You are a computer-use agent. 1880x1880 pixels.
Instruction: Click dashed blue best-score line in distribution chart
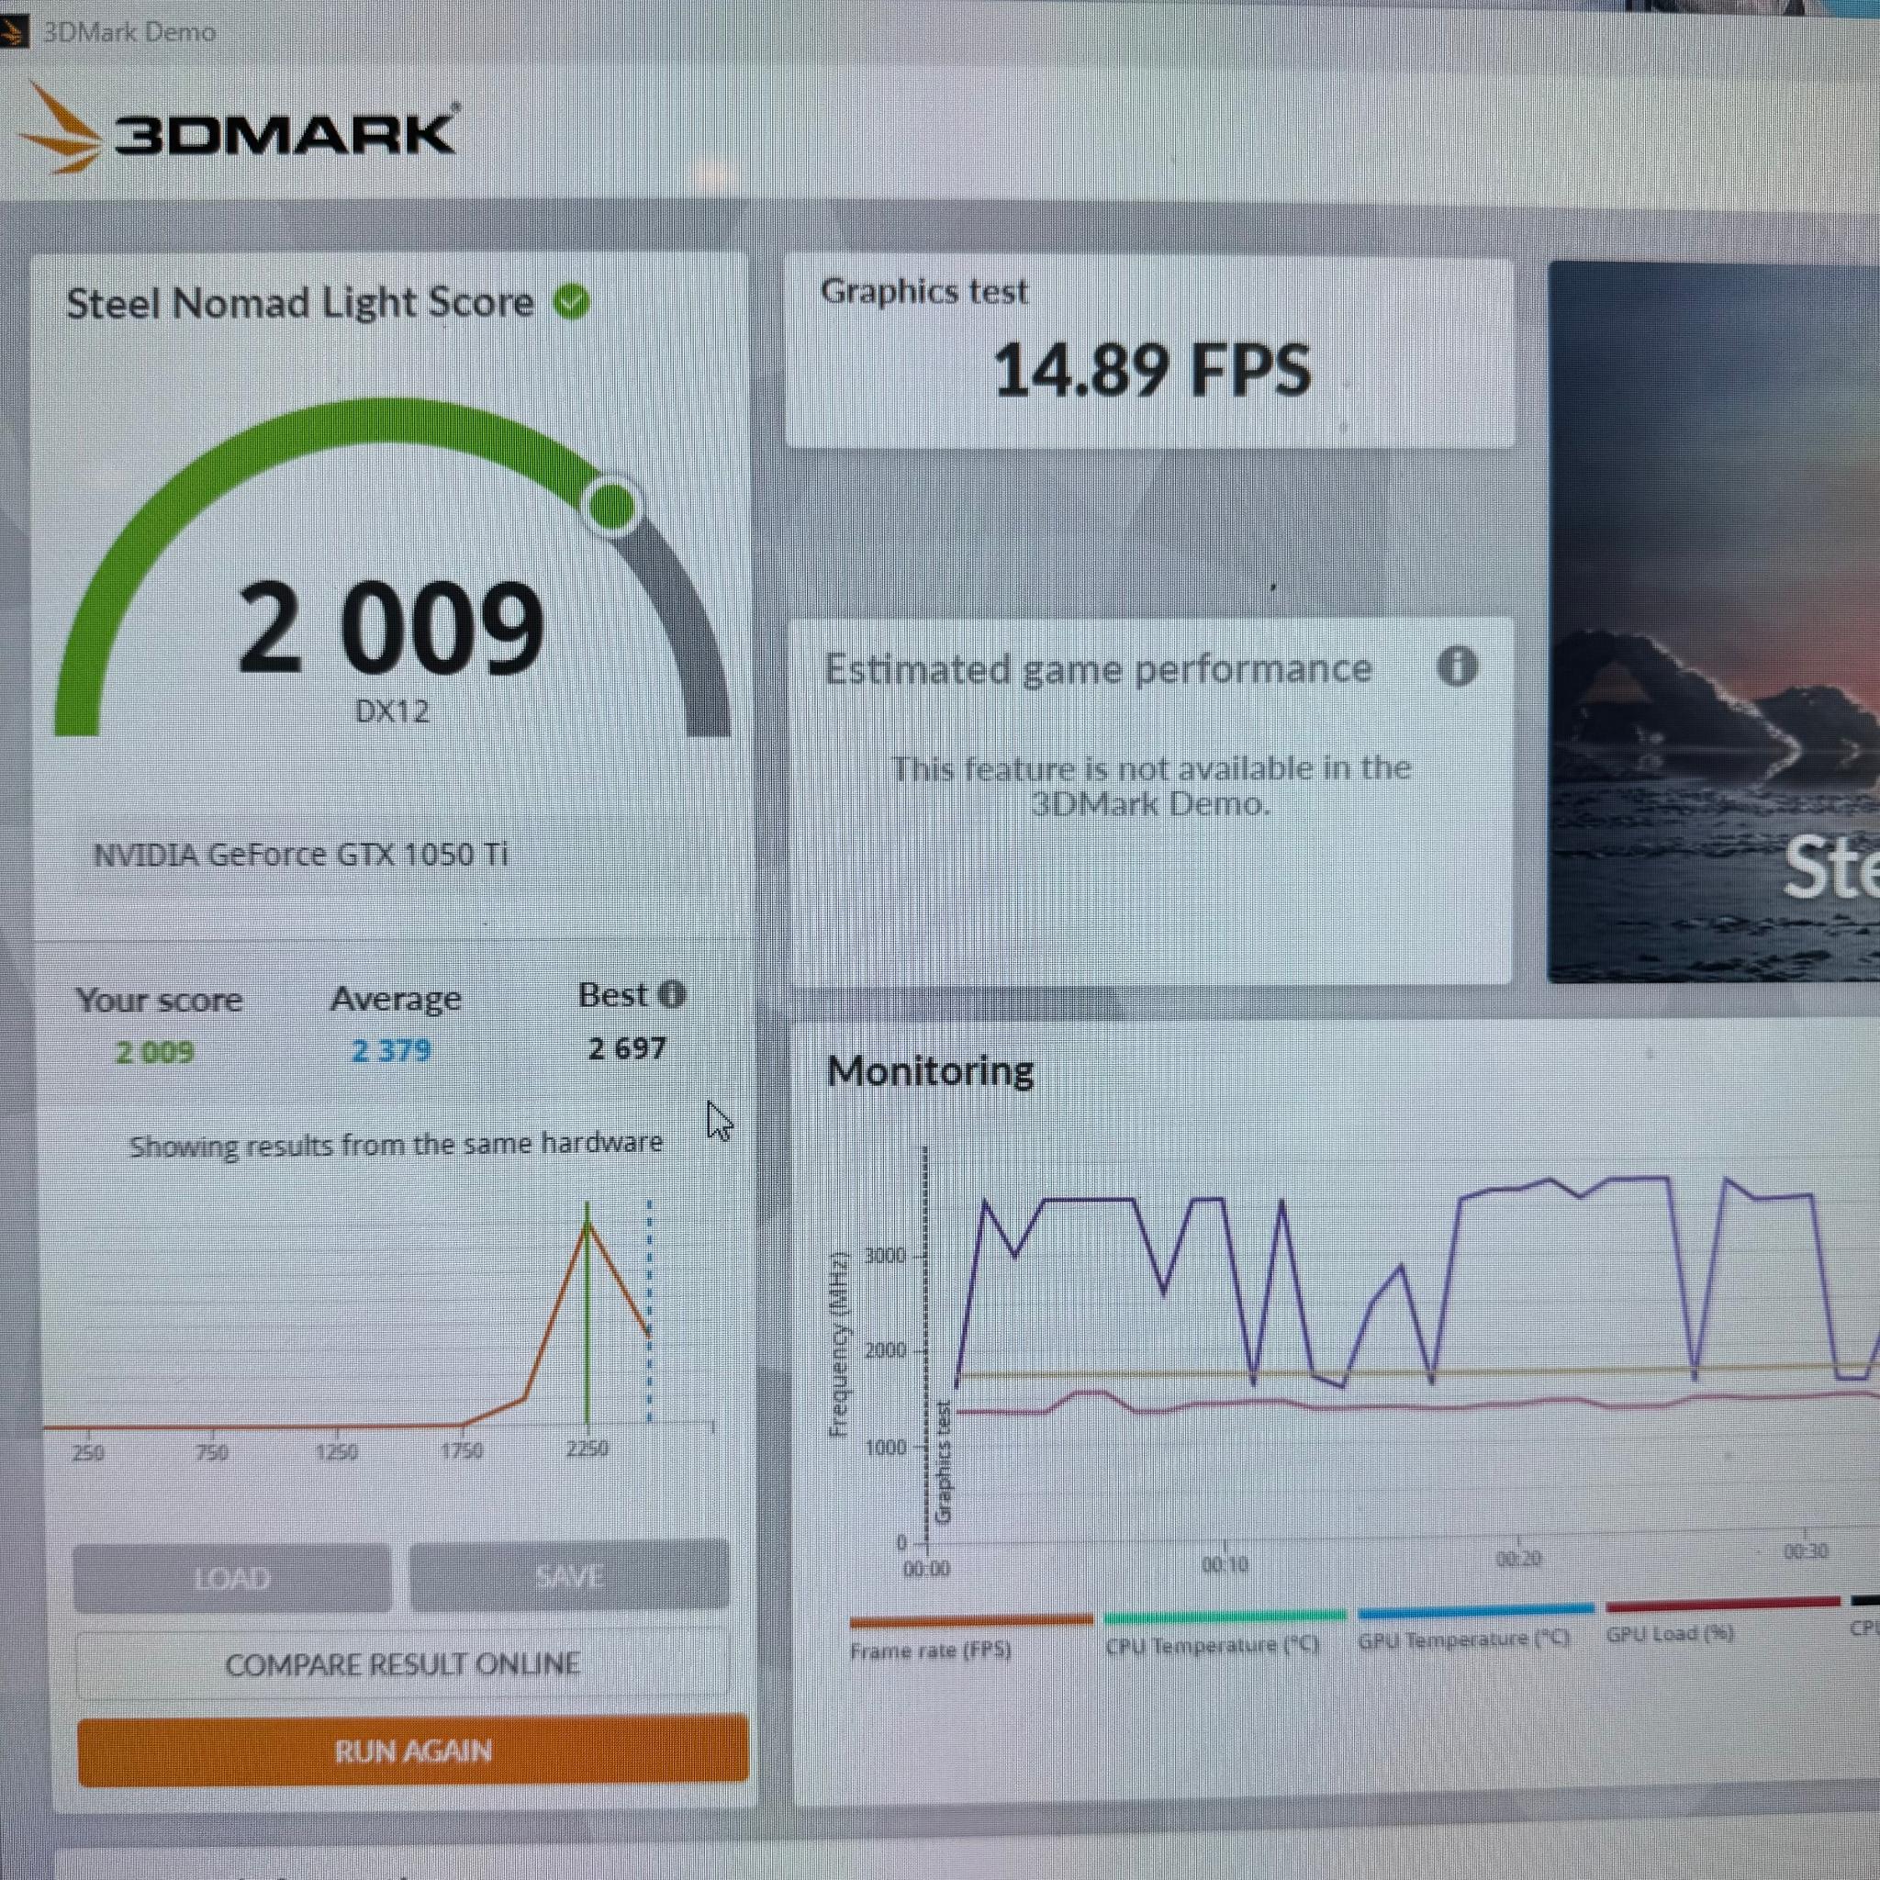point(649,1312)
